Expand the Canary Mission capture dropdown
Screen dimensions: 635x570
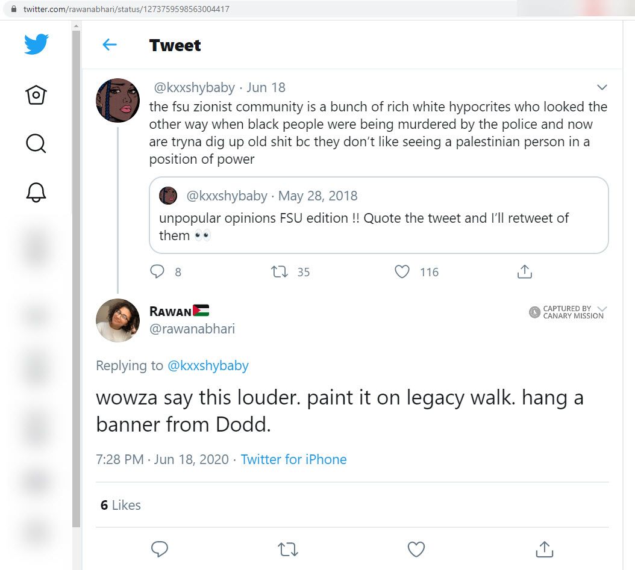[x=602, y=308]
